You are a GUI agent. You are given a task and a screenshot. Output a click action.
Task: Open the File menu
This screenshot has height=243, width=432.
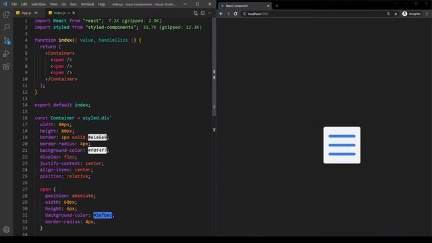(x=14, y=4)
